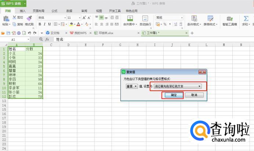Open the Smart Toolbox (智能工具箱)

[x=230, y=21]
